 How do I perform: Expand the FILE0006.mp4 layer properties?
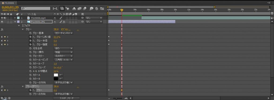(x=15, y=18)
